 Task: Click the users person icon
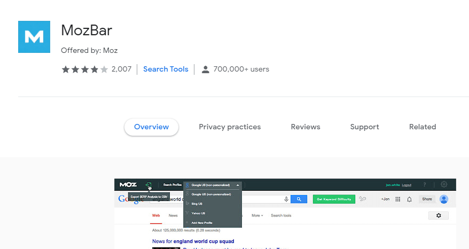205,69
